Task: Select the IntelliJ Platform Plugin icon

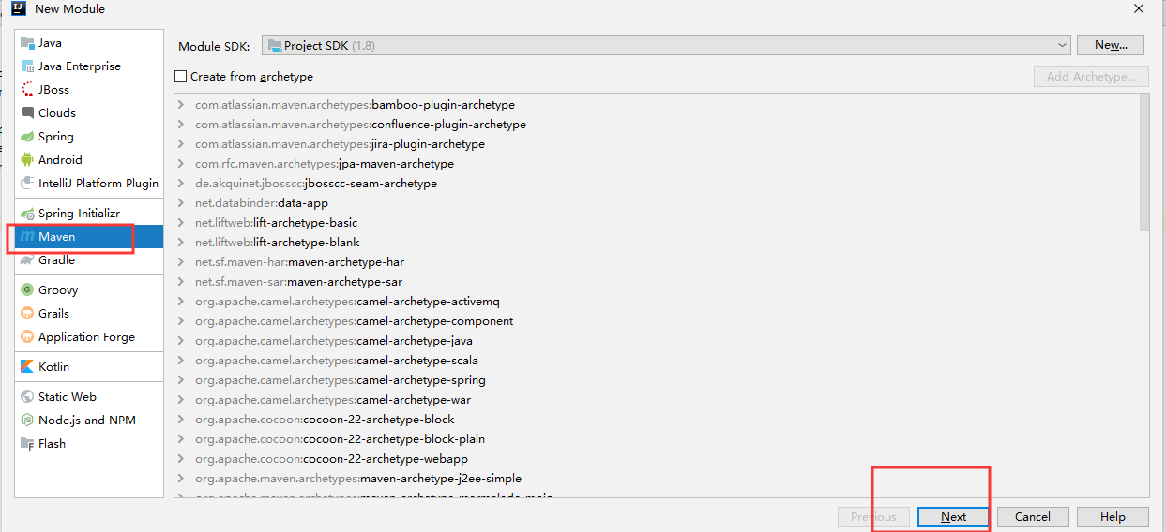Action: tap(27, 184)
